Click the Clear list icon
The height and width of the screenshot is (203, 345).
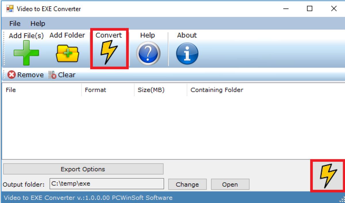[x=53, y=75]
